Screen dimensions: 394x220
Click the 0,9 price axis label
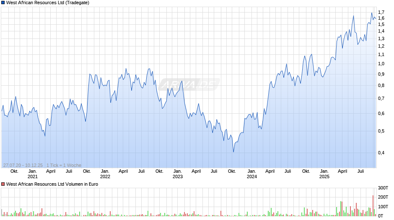(381, 74)
